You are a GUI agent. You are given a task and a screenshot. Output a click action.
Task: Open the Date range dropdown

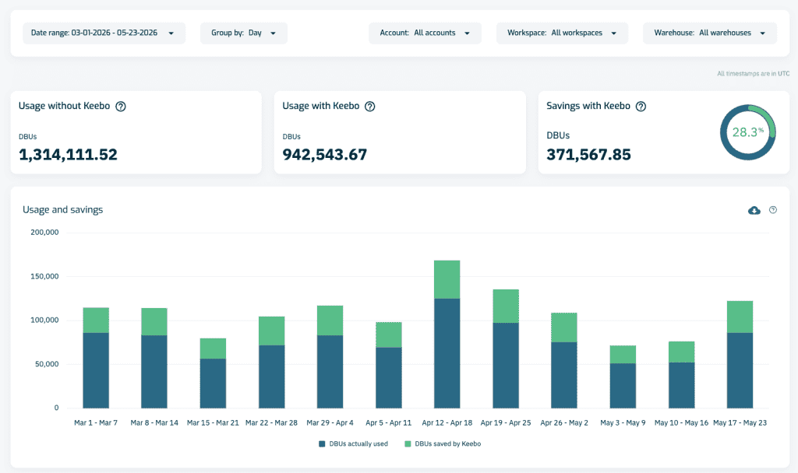[104, 33]
